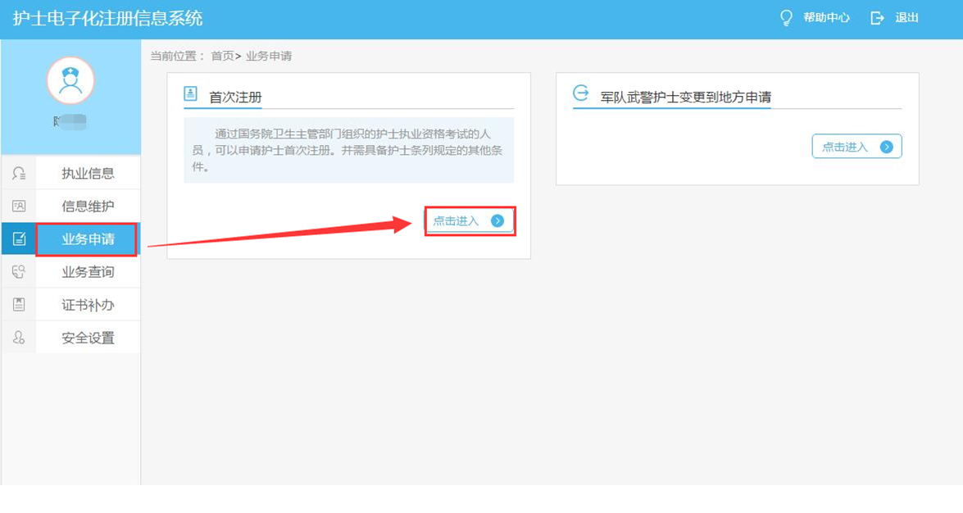Go to 业务查询 in the sidebar
This screenshot has width=963, height=513.
tap(88, 272)
